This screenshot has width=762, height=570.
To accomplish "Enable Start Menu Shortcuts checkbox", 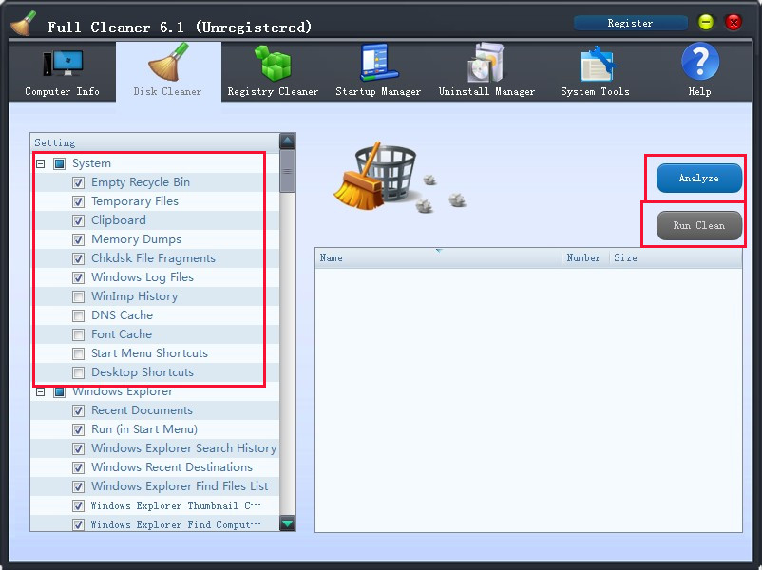I will [78, 353].
